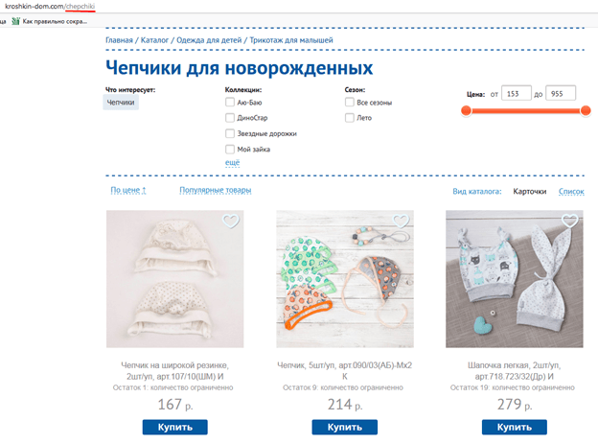
Task: Sort by Популярные товары
Action: pos(216,190)
